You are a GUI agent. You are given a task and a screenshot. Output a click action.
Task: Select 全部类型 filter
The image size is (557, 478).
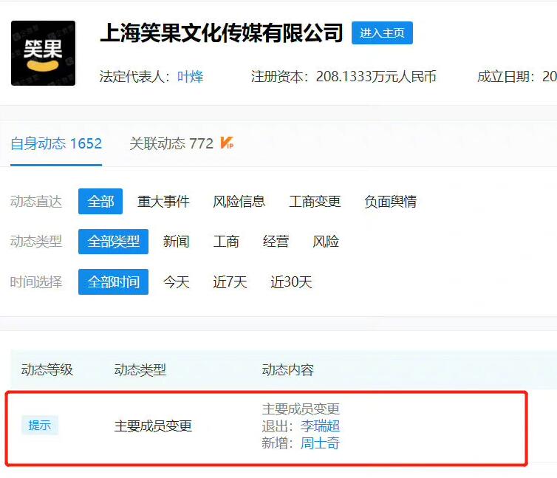(x=113, y=242)
